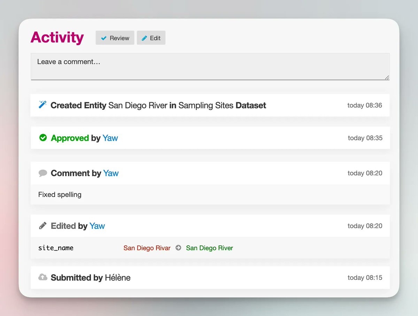This screenshot has width=418, height=316.
Task: Click the site_name field label
Action: (x=56, y=248)
